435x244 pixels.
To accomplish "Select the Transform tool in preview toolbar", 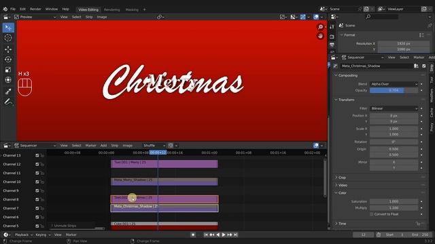I will (x=8, y=80).
